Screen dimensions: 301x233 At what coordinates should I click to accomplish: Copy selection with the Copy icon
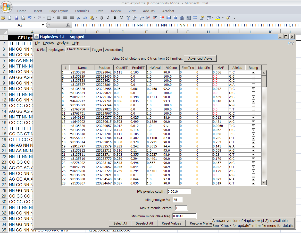pyautogui.click(x=85, y=18)
